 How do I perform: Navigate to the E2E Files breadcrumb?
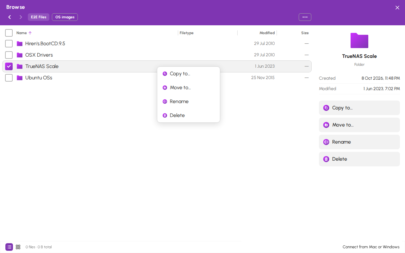tap(39, 17)
